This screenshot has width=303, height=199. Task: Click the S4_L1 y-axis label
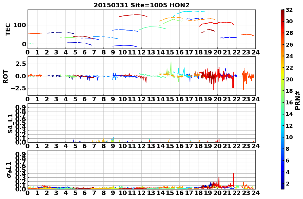(x=10, y=123)
